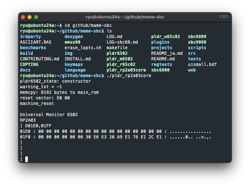Click the README_ja.md file name
250x187 pixels.
click(167, 53)
